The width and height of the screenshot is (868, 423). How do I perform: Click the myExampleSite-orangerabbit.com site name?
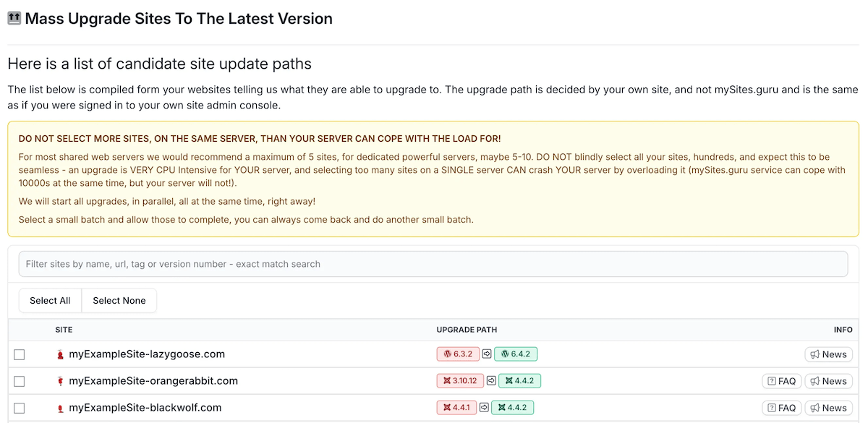[x=153, y=381]
